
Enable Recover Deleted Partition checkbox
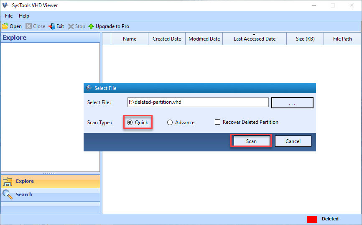217,122
